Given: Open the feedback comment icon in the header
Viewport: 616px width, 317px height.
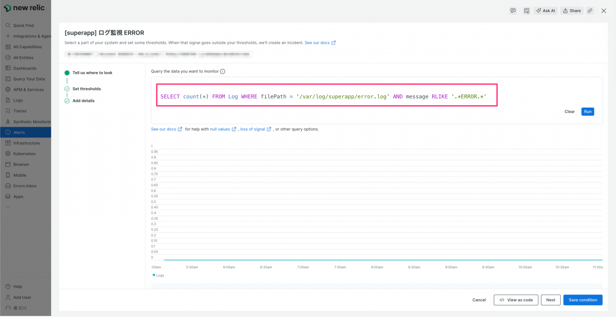Looking at the screenshot, I should point(513,11).
